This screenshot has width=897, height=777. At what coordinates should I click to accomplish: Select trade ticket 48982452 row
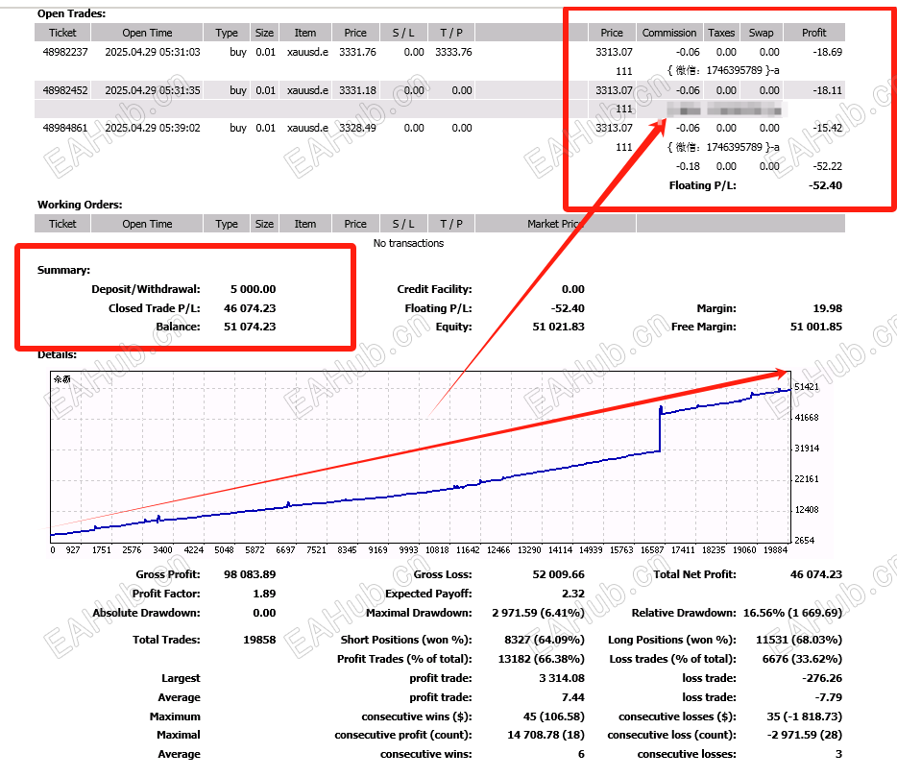pos(439,90)
